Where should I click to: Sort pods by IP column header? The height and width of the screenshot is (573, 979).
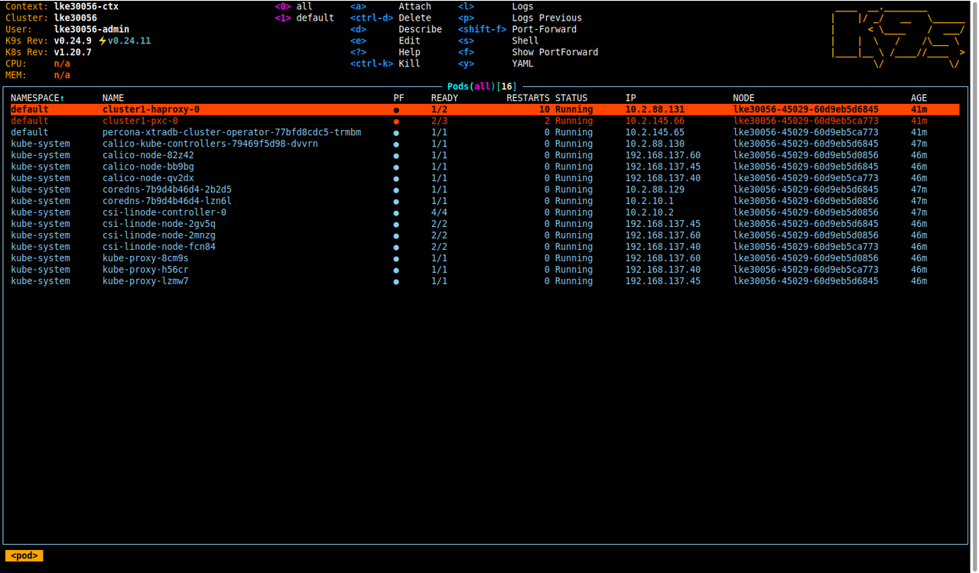(631, 98)
